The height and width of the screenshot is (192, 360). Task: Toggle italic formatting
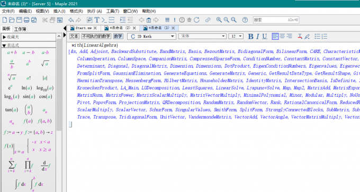click(258, 36)
